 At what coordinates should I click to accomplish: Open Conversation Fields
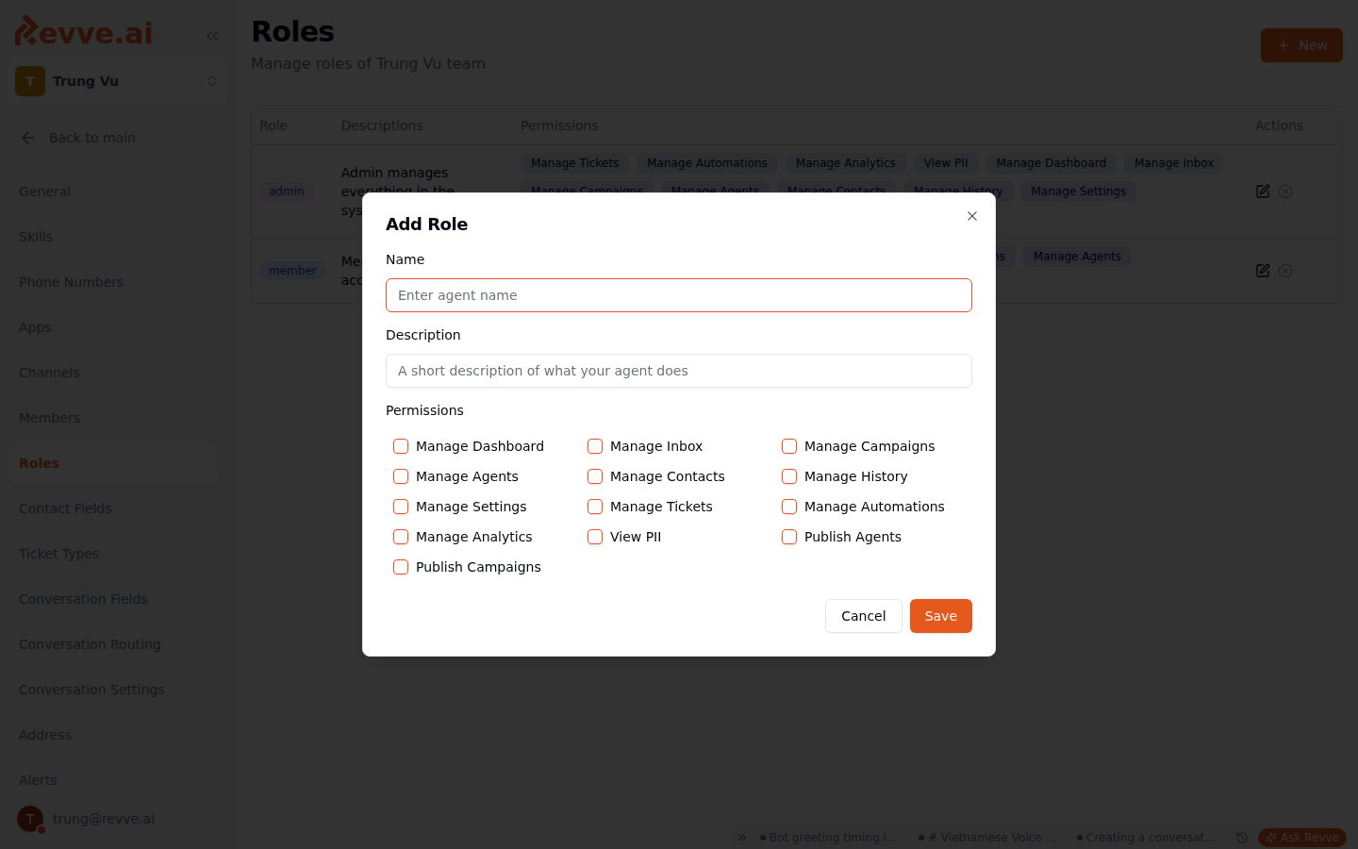point(113,599)
